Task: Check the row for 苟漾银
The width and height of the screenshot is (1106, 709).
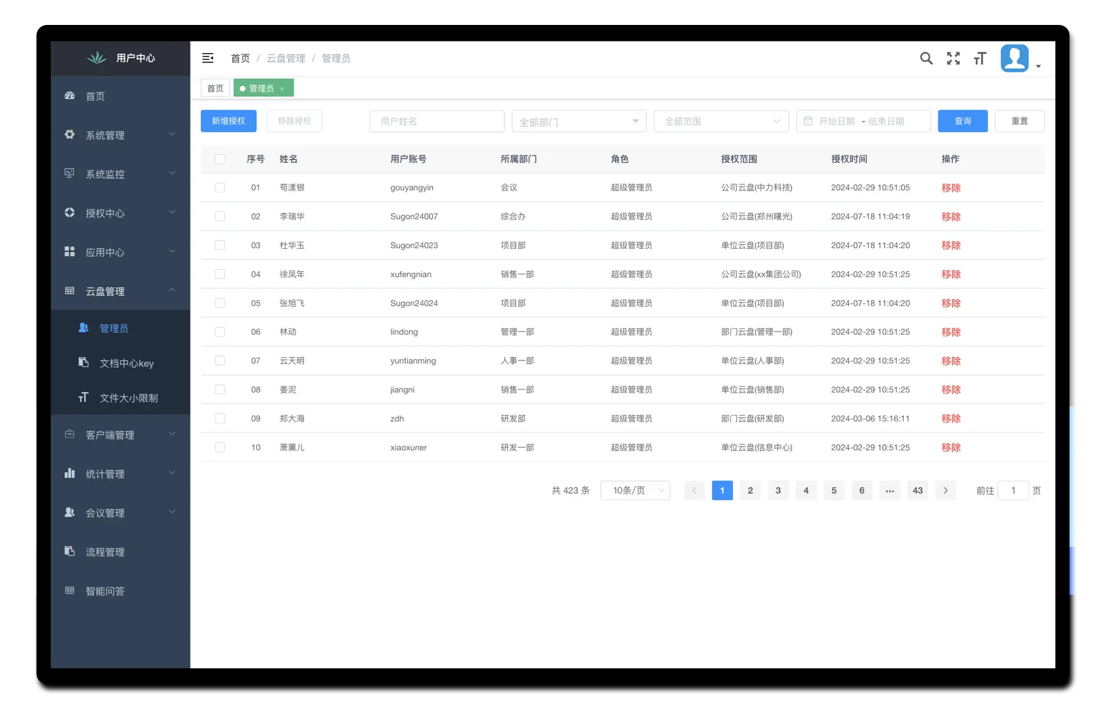Action: coord(220,188)
